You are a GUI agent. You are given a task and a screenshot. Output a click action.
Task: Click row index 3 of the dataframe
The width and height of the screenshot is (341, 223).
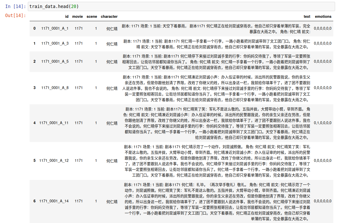(35, 88)
